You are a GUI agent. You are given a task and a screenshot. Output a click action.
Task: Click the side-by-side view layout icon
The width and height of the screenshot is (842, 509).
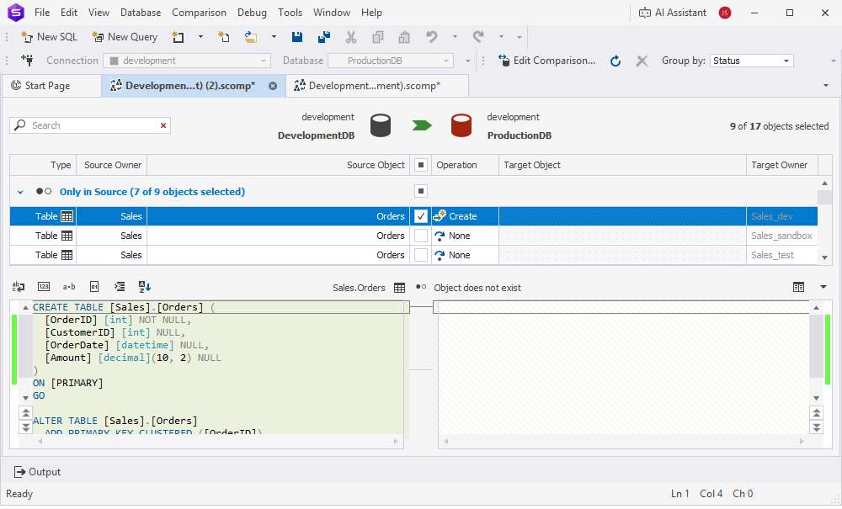click(x=798, y=287)
